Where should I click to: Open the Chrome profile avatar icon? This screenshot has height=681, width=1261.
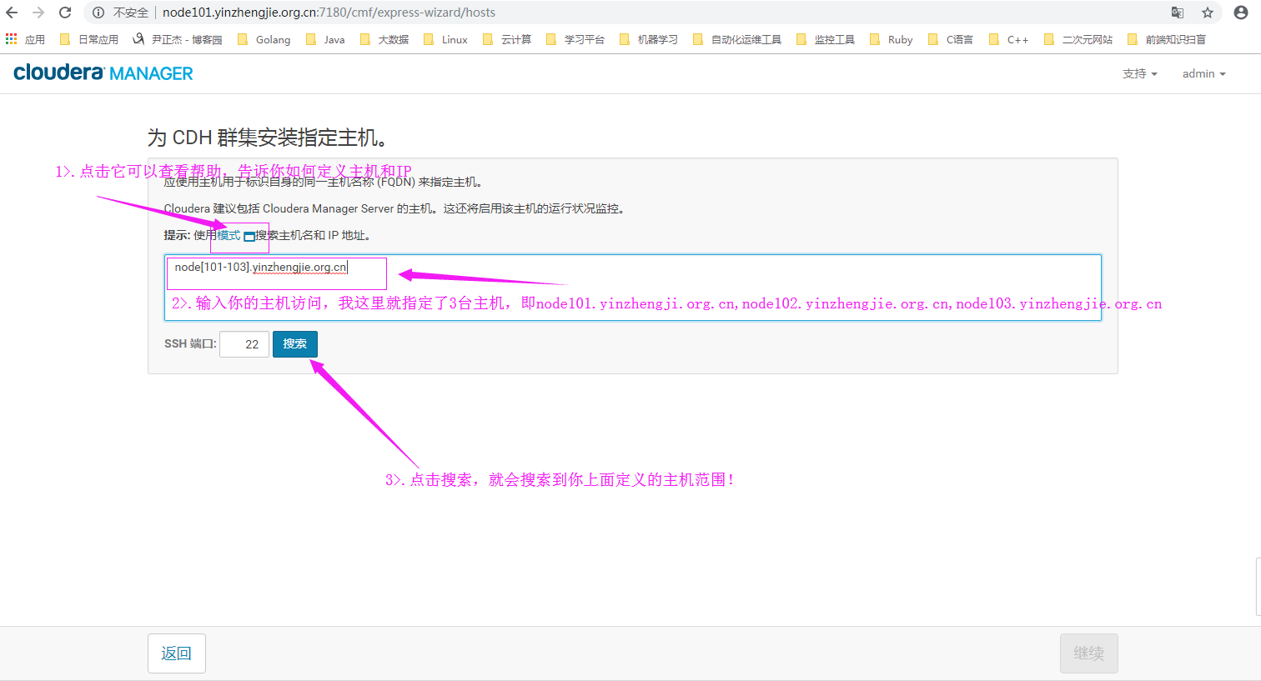[x=1241, y=13]
